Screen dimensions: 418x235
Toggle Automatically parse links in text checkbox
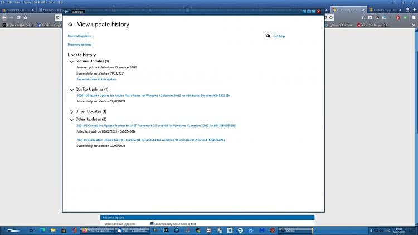click(152, 223)
